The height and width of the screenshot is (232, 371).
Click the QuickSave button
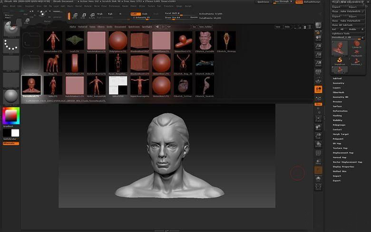click(x=263, y=2)
